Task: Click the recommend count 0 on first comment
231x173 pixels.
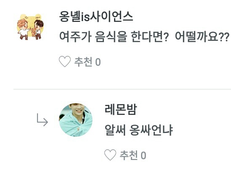Action: tap(98, 62)
